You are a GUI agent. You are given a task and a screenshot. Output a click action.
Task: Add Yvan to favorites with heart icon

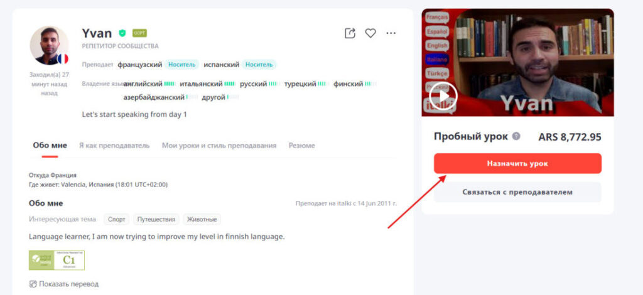tap(370, 33)
